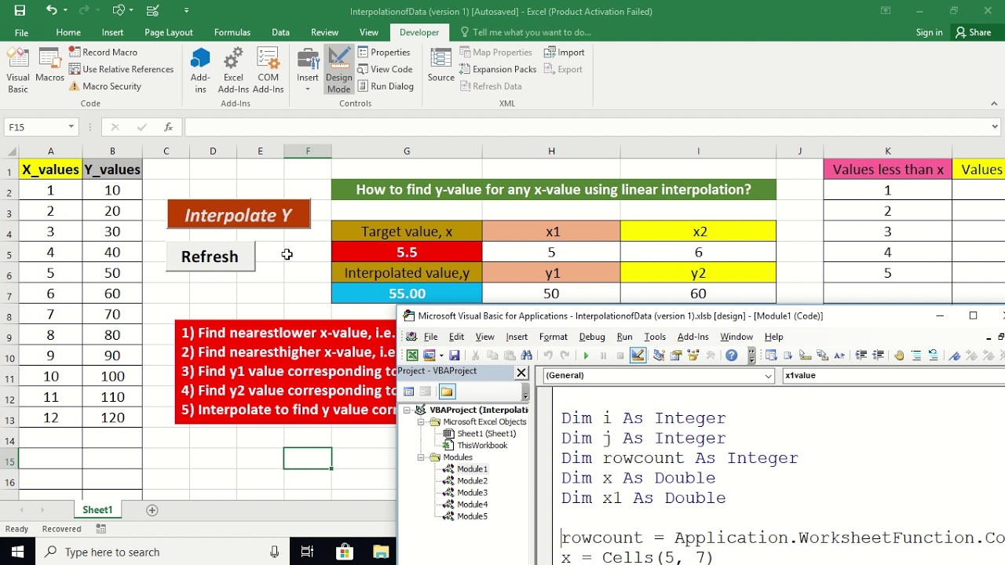Image resolution: width=1005 pixels, height=565 pixels.
Task: Open Undo history dropdown arrow
Action: [x=65, y=10]
